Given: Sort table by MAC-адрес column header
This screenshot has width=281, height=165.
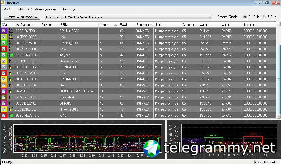Looking at the screenshot, I should 27,24.
